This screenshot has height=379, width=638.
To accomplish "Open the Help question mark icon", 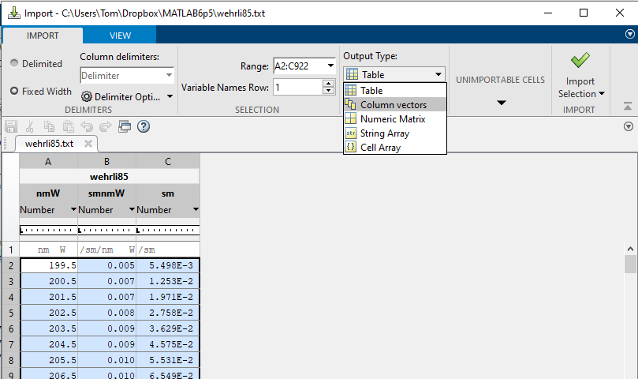I will (x=144, y=126).
